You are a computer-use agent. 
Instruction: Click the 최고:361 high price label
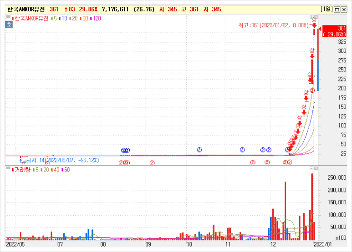coord(273,25)
